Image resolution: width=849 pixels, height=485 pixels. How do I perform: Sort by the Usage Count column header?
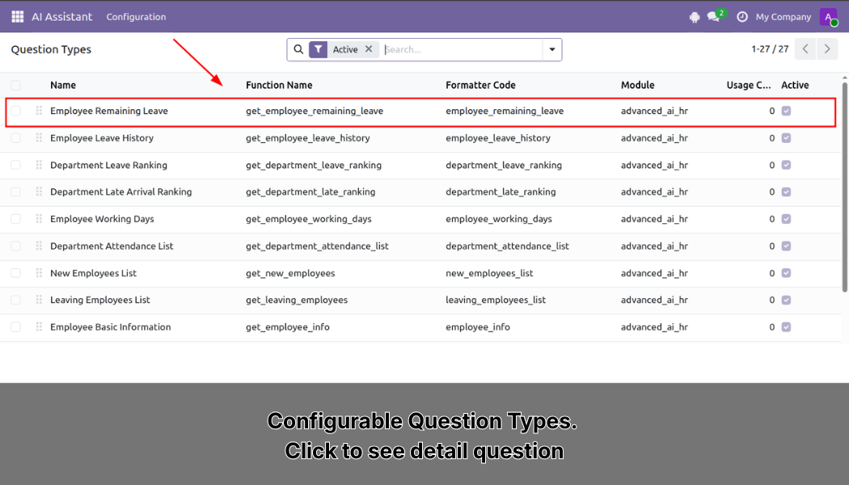[748, 85]
